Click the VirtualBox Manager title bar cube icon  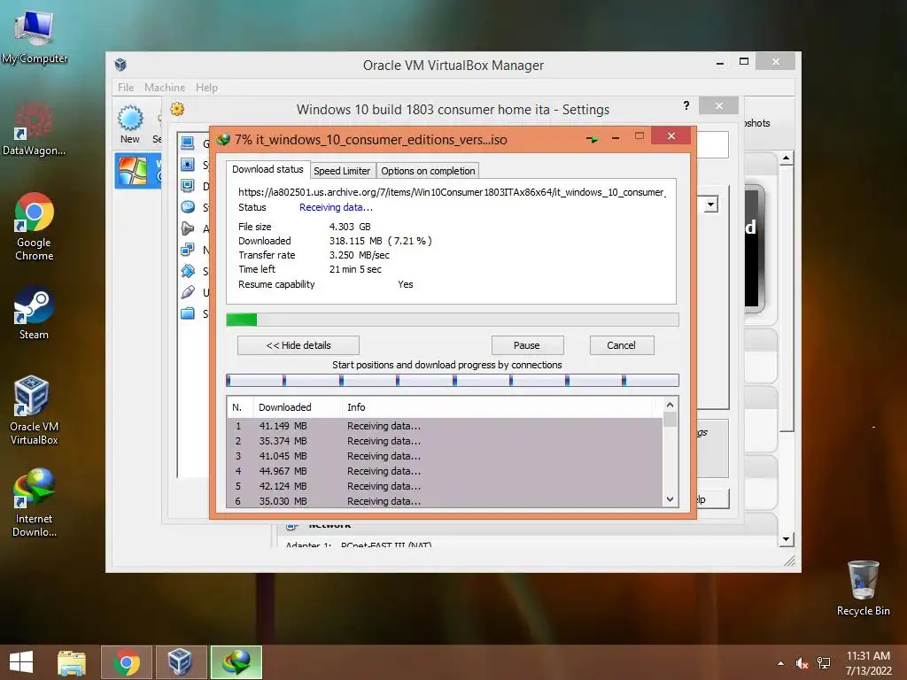120,64
